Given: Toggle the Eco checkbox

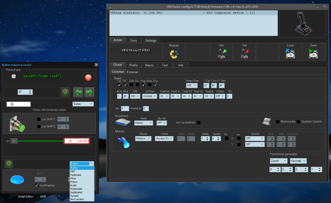Looking at the screenshot, I should (155, 85).
